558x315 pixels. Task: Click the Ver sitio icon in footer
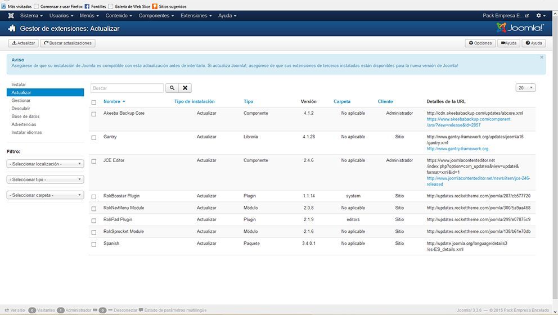click(7, 310)
